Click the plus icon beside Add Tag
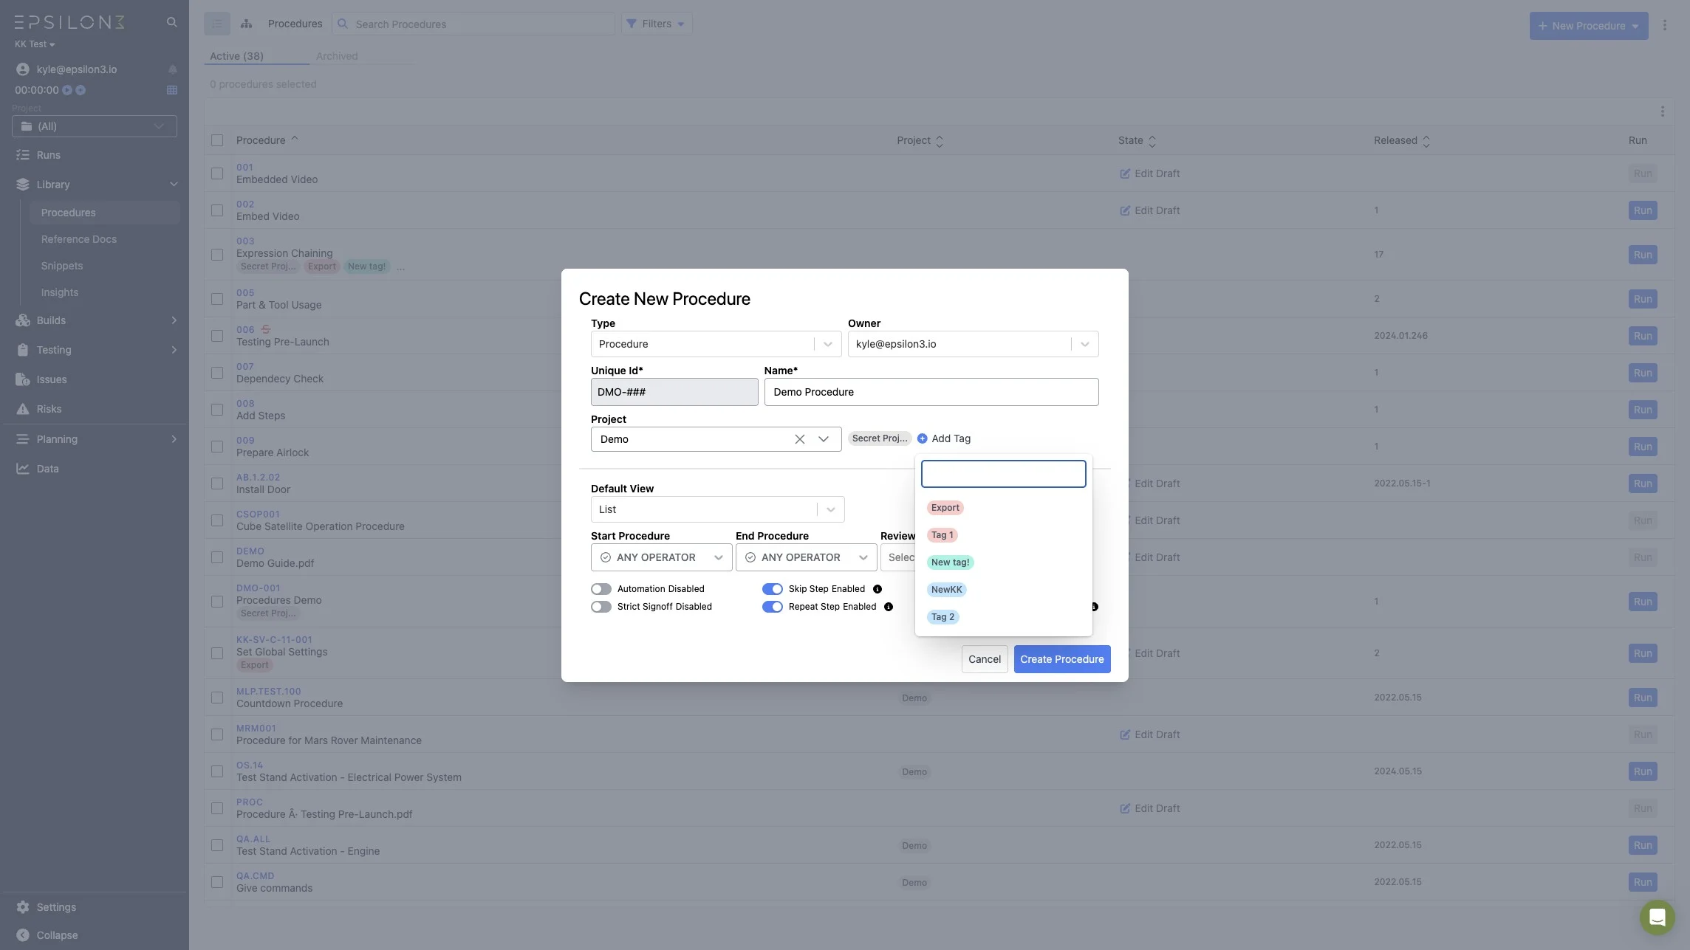1690x950 pixels. point(923,438)
